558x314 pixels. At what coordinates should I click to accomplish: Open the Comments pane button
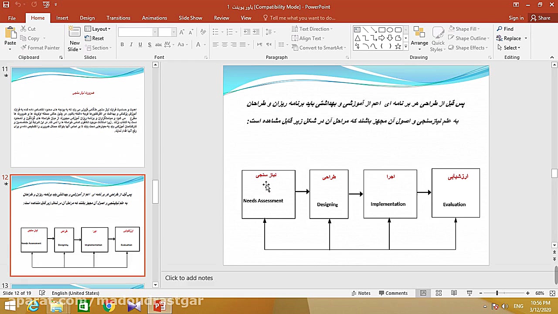393,293
